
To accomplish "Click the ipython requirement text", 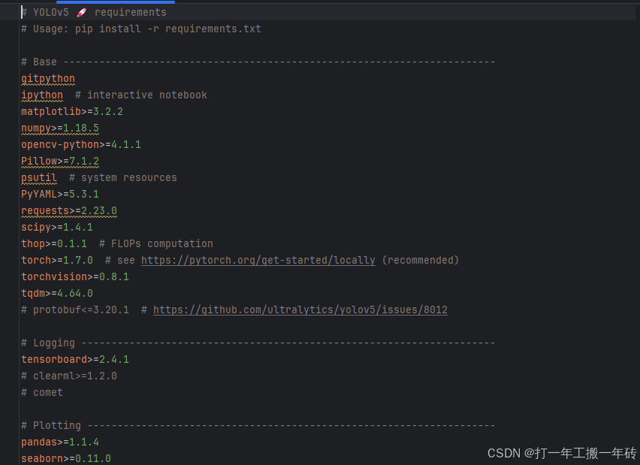I will pyautogui.click(x=42, y=95).
